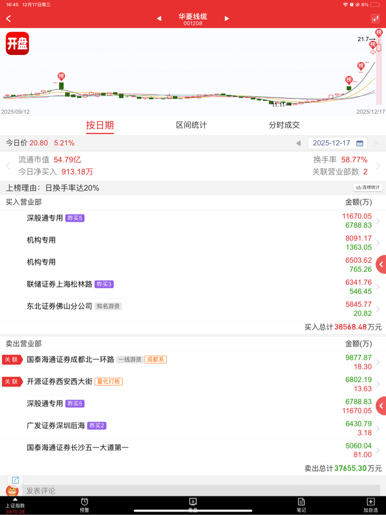Viewport: 386px width, 515px height.
Task: Select the 区间统计 tab
Action: click(191, 125)
